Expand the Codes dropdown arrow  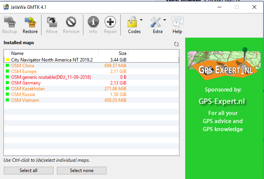(x=141, y=20)
